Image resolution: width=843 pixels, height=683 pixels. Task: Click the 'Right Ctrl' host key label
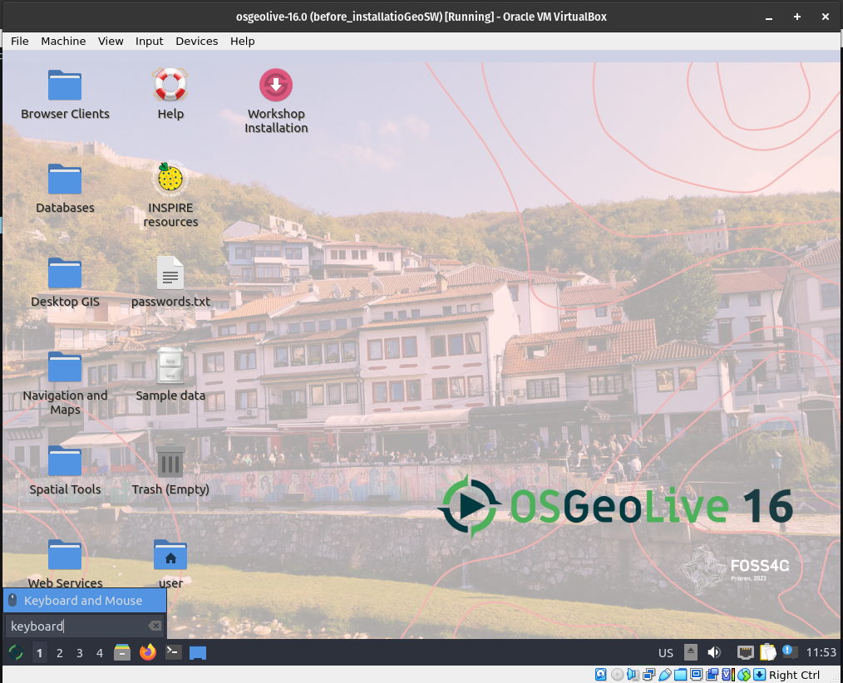(794, 675)
